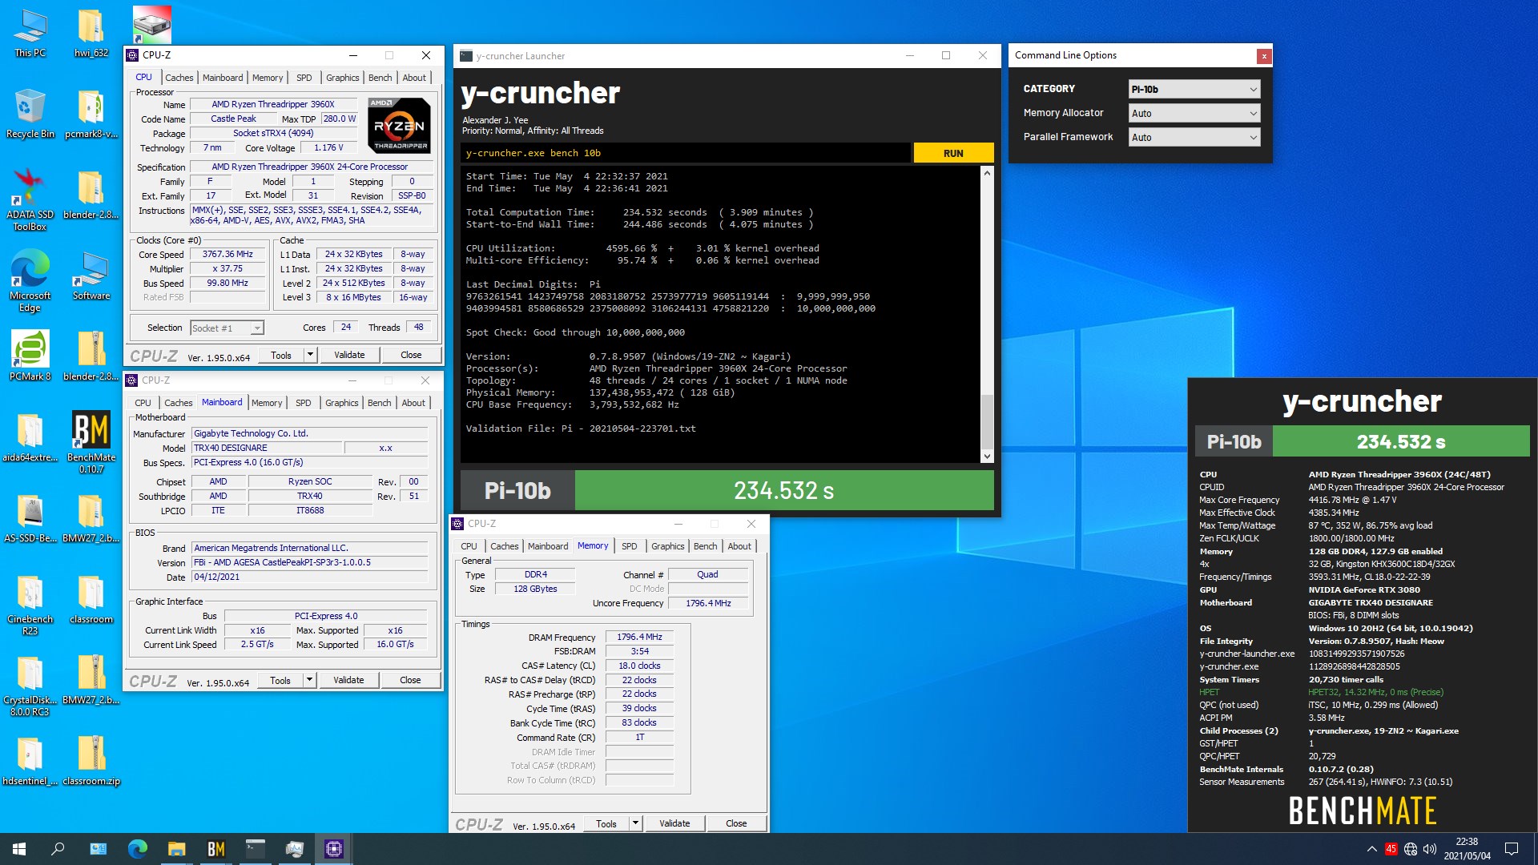
Task: Click CPU-Z icon in taskbar
Action: click(333, 849)
